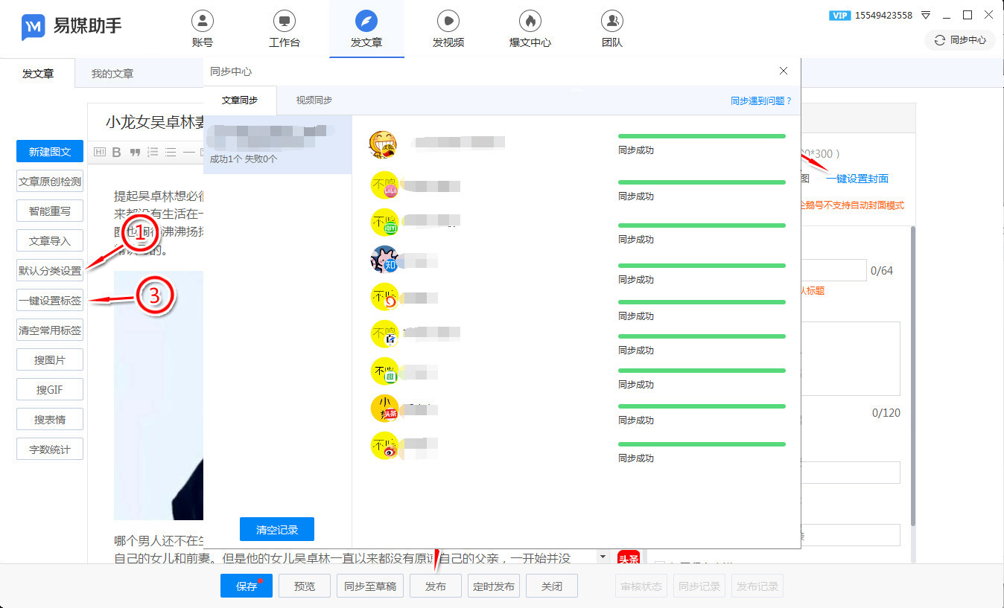1004x608 pixels.
Task: Click the laughing emoji account avatar
Action: tap(383, 144)
